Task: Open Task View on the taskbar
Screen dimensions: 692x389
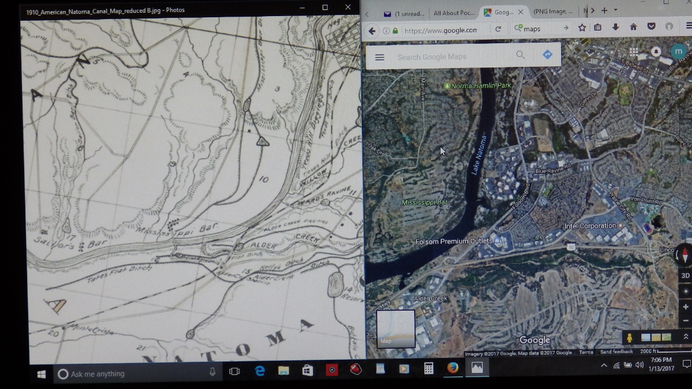Action: [235, 372]
